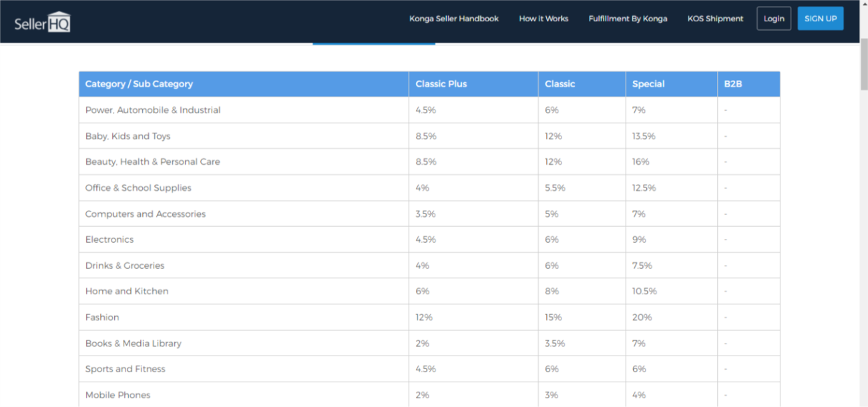Click Books & Media Library row
868x407 pixels.
click(x=429, y=343)
